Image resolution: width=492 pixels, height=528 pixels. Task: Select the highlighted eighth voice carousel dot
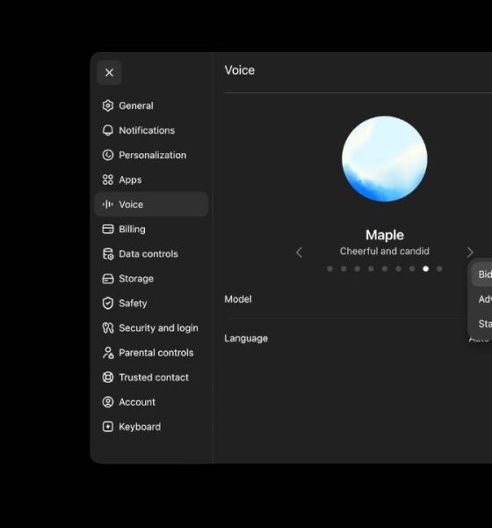[x=426, y=268]
